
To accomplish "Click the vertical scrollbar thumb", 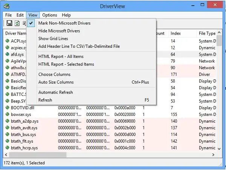I will pyautogui.click(x=219, y=41).
